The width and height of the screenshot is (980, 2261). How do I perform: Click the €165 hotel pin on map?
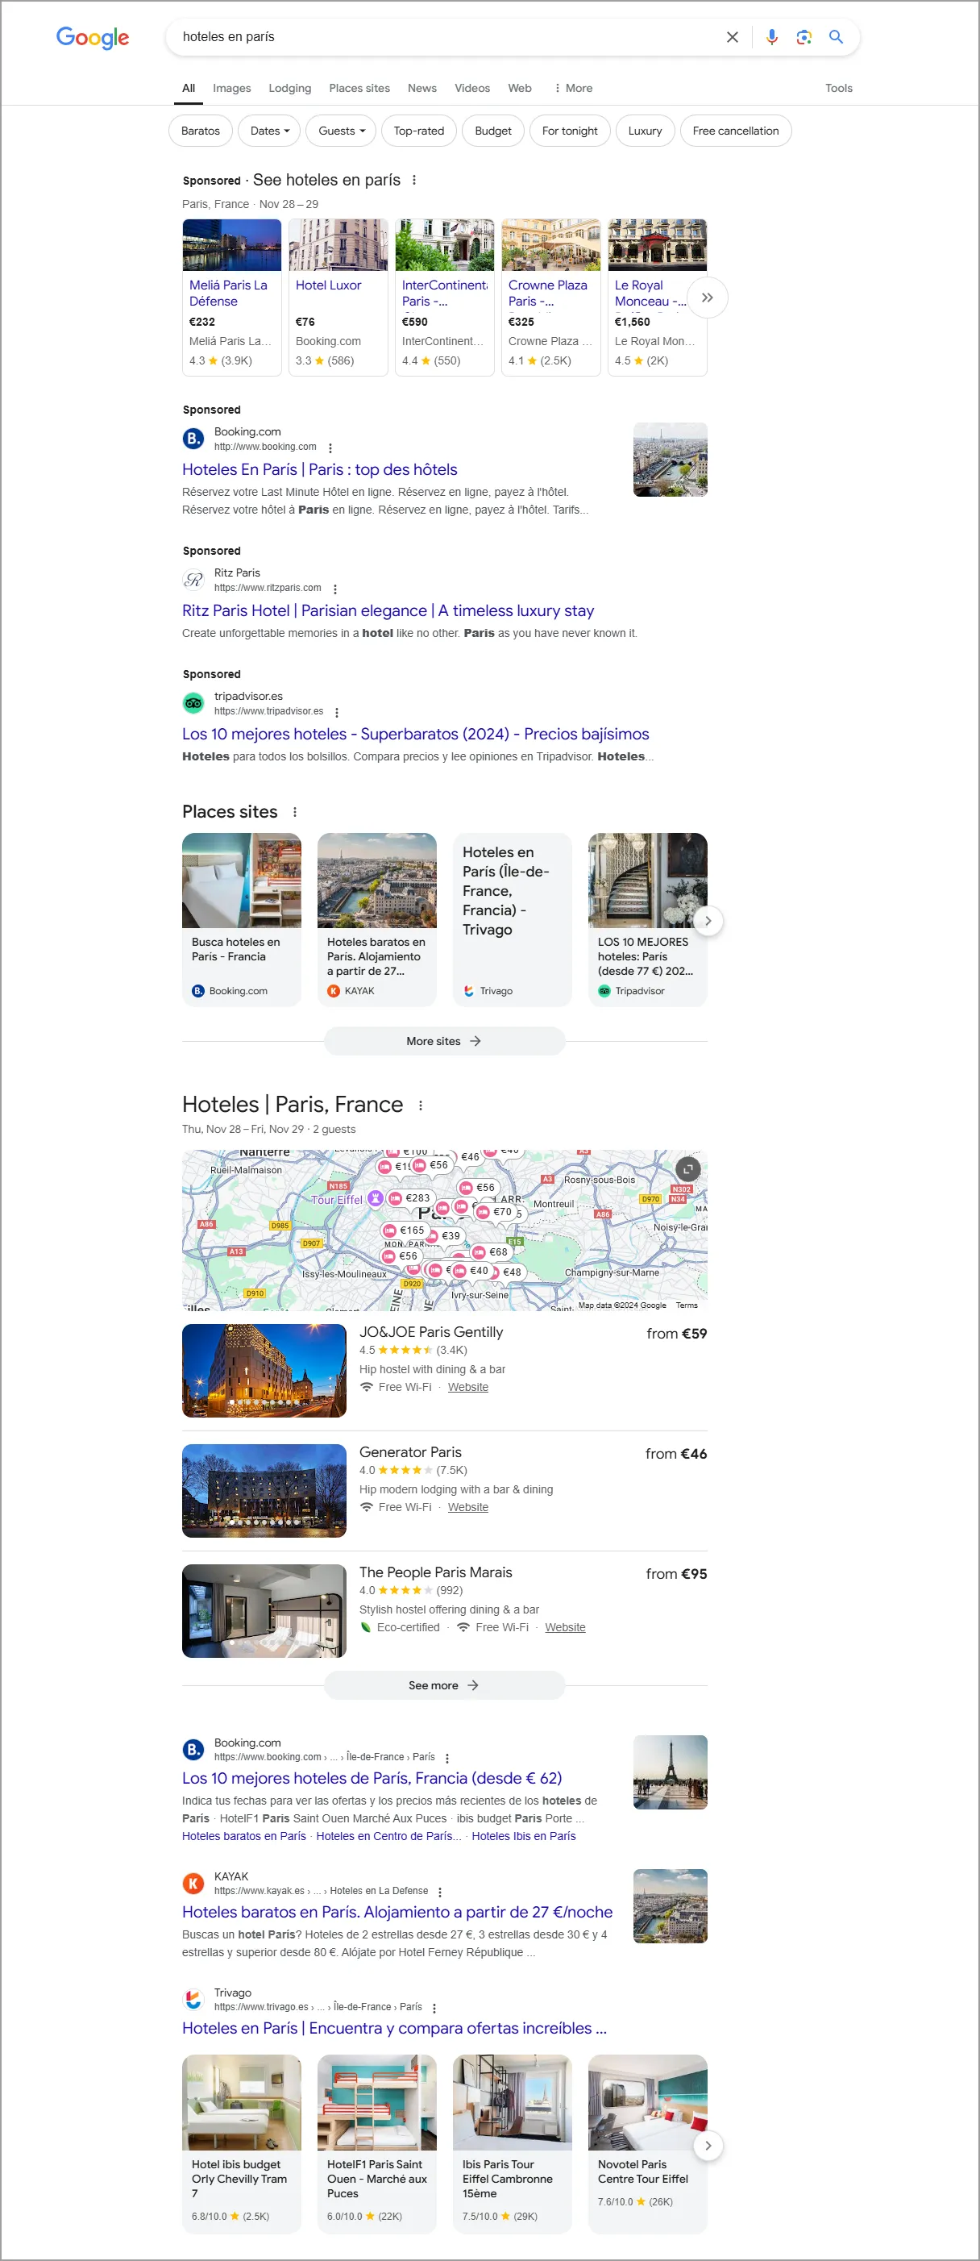tap(405, 1230)
